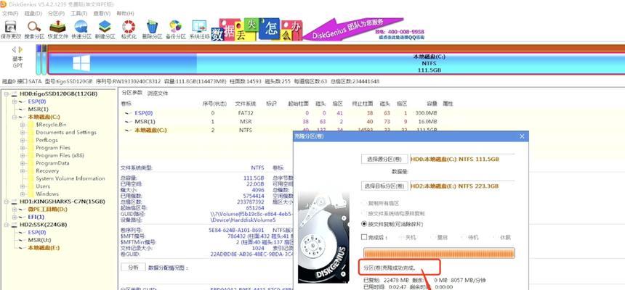Click the Windows logo on the disk map

click(81, 63)
